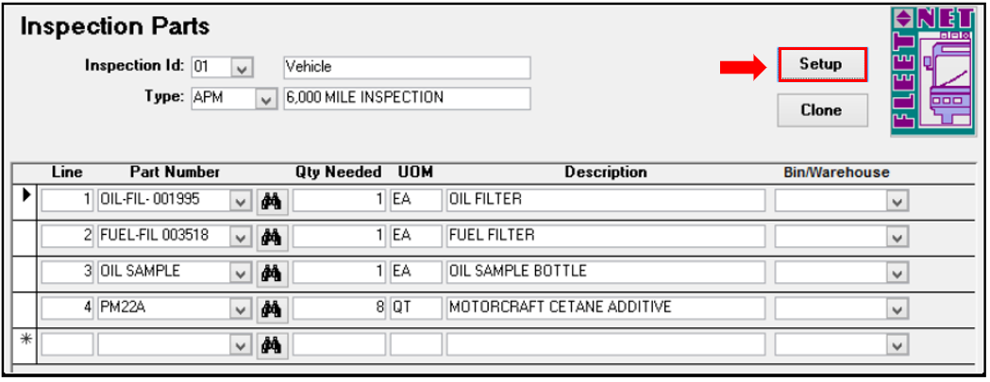The image size is (990, 382).
Task: Click the Qty Needed field showing 8
Action: click(339, 308)
